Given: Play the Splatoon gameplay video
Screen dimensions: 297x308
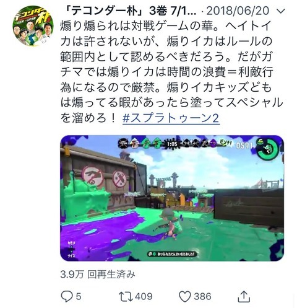Looking at the screenshot, I should click(172, 198).
